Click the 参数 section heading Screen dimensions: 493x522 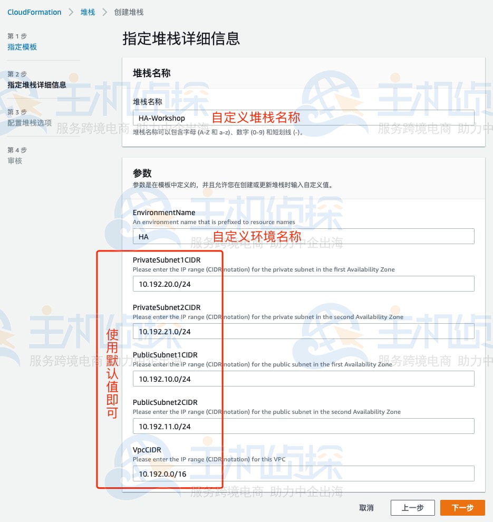[142, 173]
